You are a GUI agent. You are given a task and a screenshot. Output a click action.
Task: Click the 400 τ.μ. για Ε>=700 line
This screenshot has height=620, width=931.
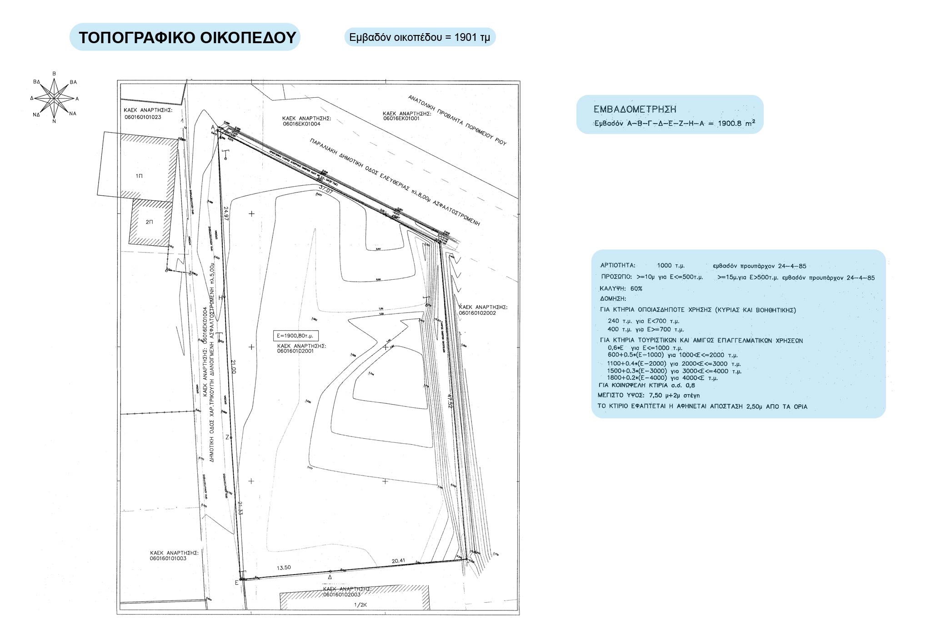pos(646,329)
